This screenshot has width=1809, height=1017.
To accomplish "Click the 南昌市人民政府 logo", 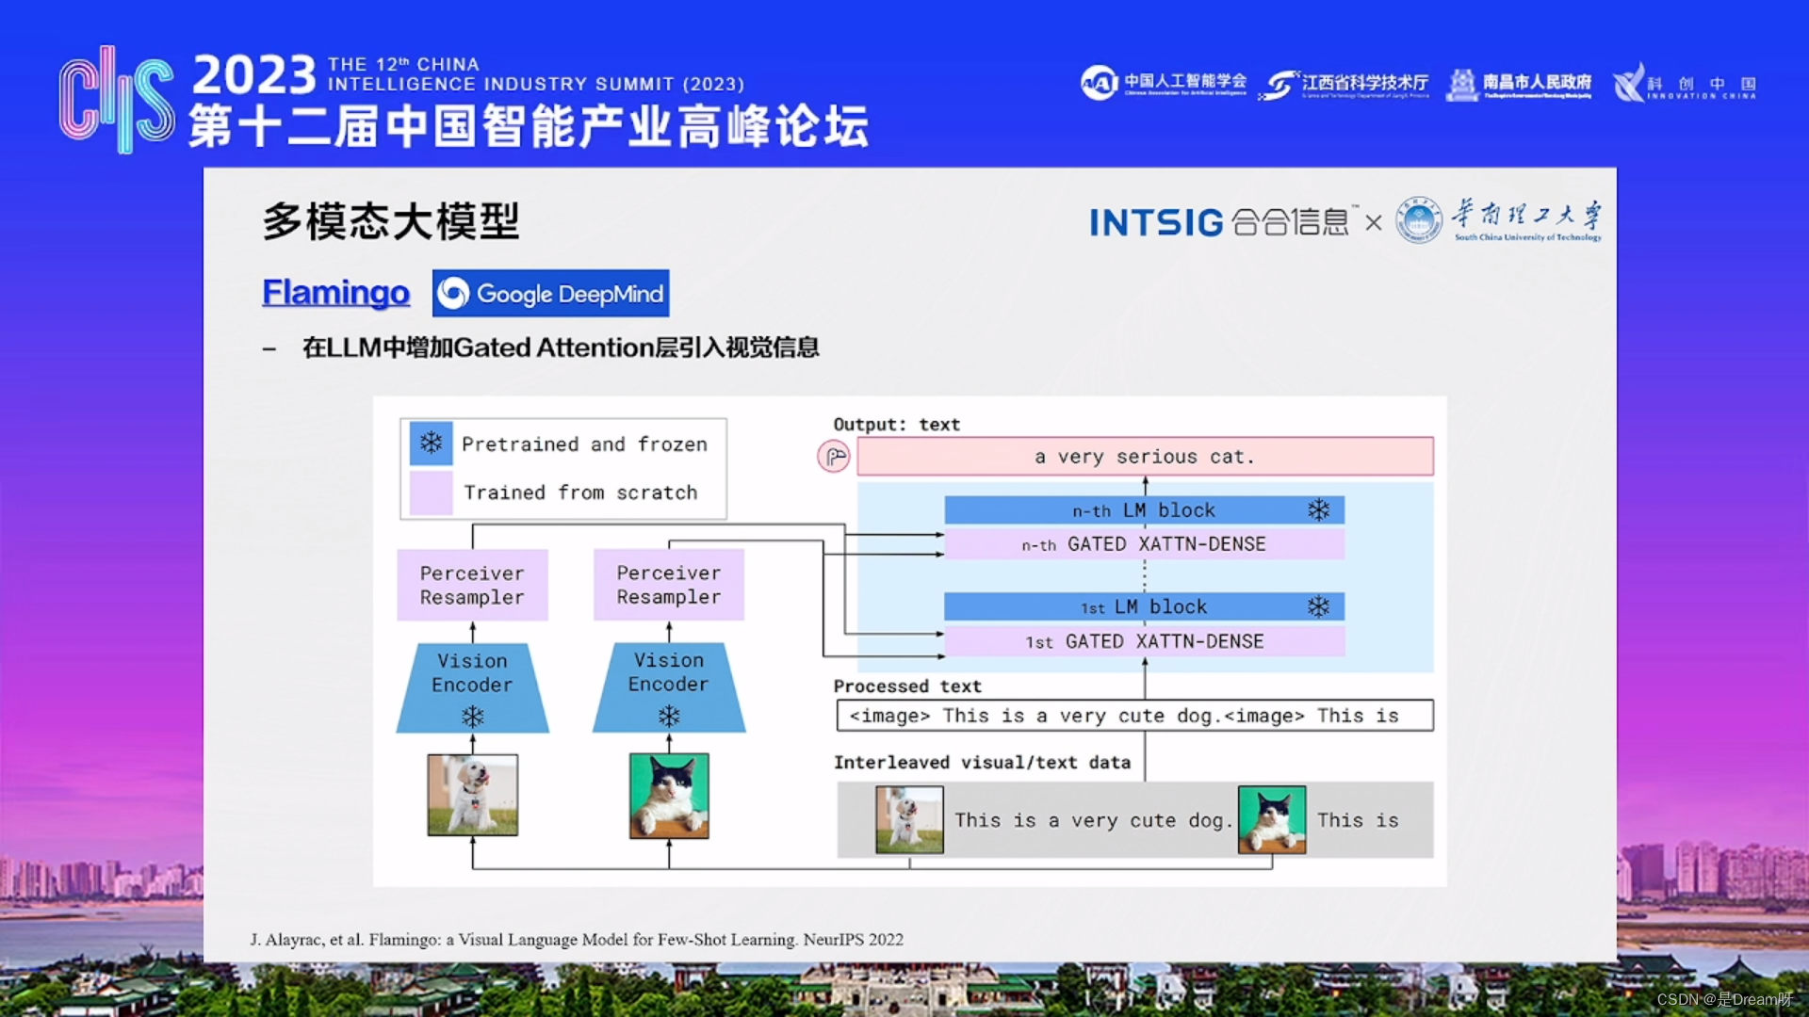I will (1519, 85).
